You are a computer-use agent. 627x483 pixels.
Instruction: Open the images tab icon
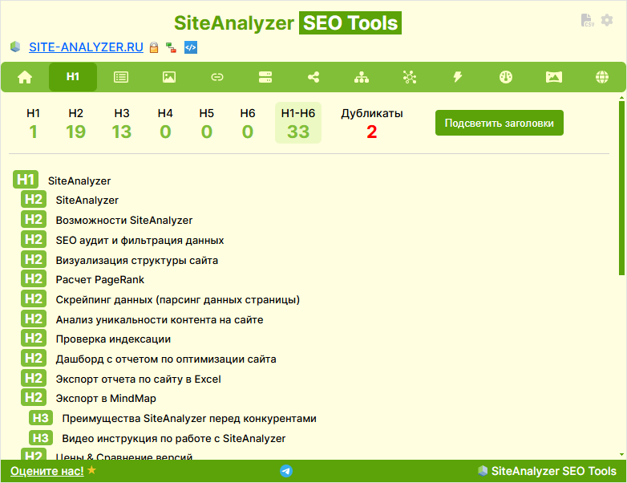tap(169, 77)
